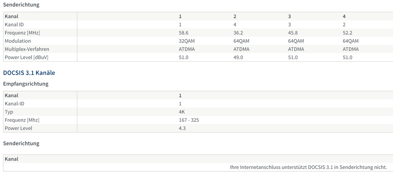Viewport: 393px width, 176px height.
Task: Select the 167 - 325 frequency range
Action: pyautogui.click(x=189, y=120)
